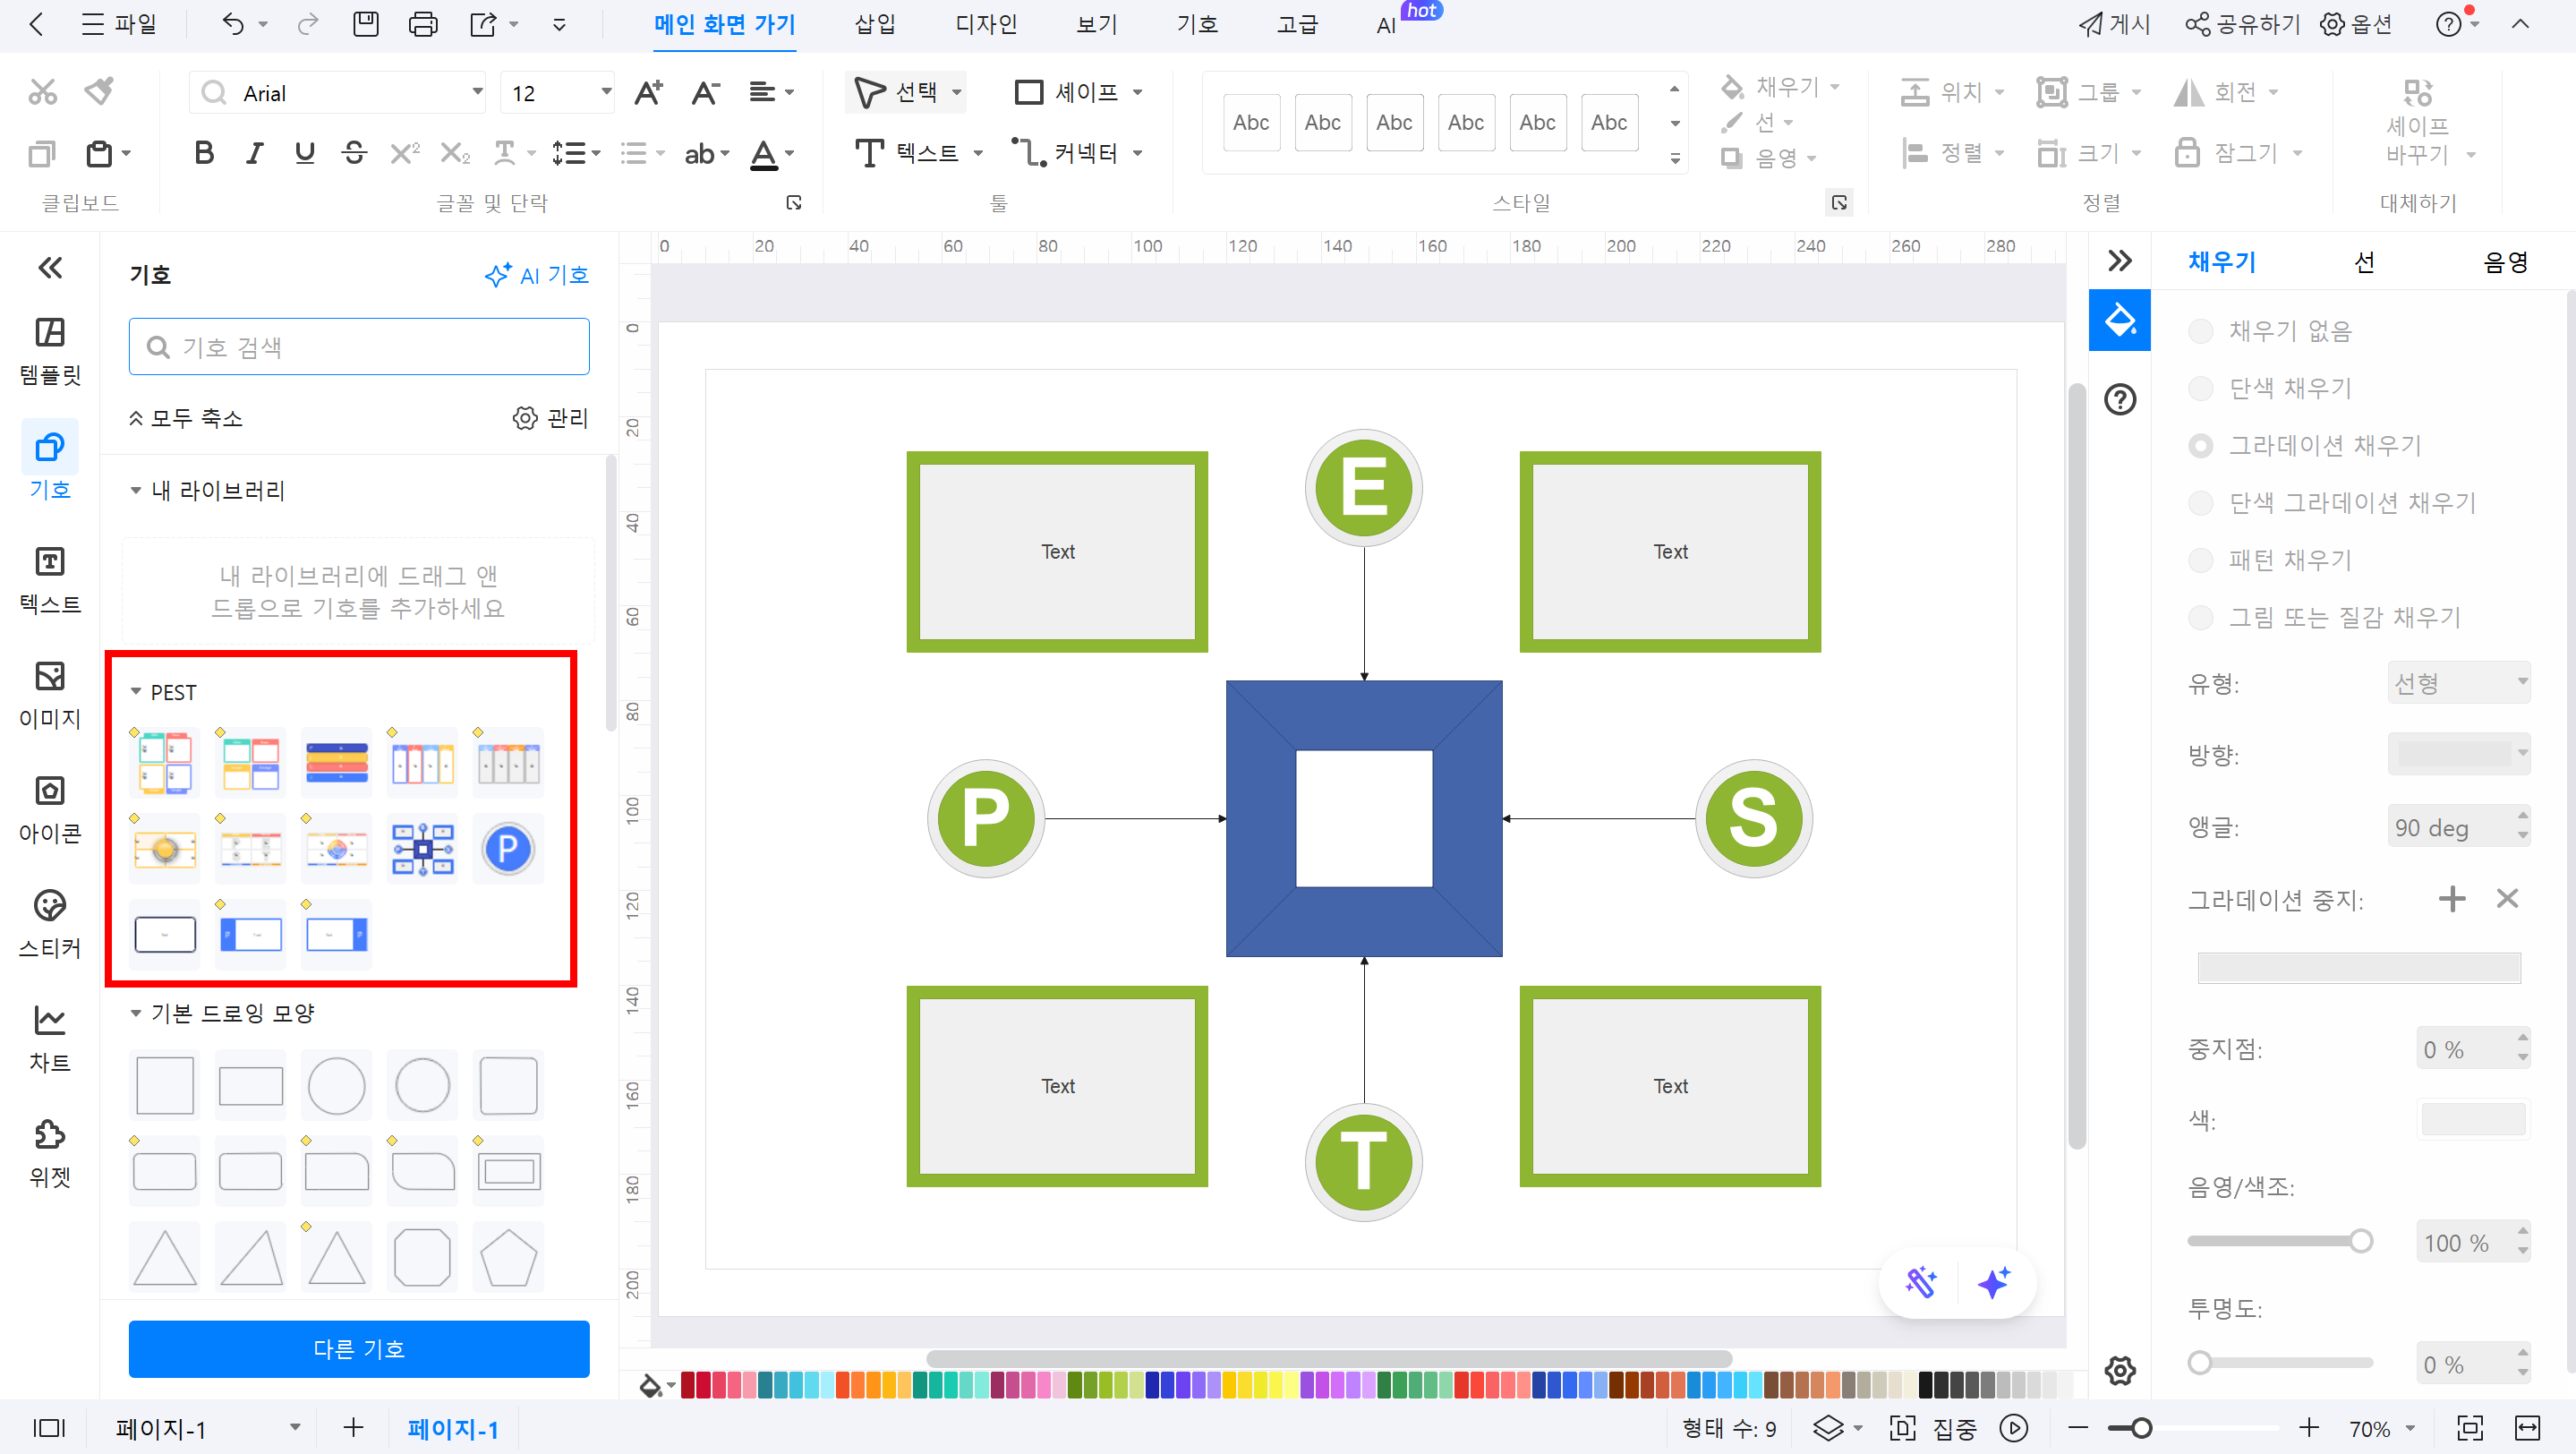This screenshot has height=1454, width=2576.
Task: Open the Icons sidebar panel
Action: coord(50,809)
